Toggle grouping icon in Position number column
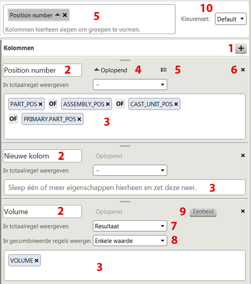This screenshot has width=251, height=284. click(x=163, y=70)
